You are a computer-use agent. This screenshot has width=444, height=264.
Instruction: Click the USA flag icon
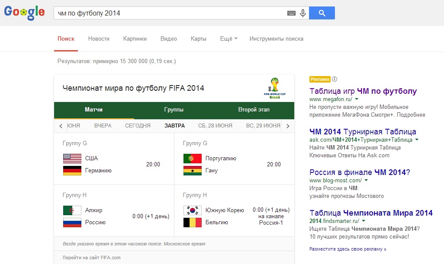coord(72,158)
